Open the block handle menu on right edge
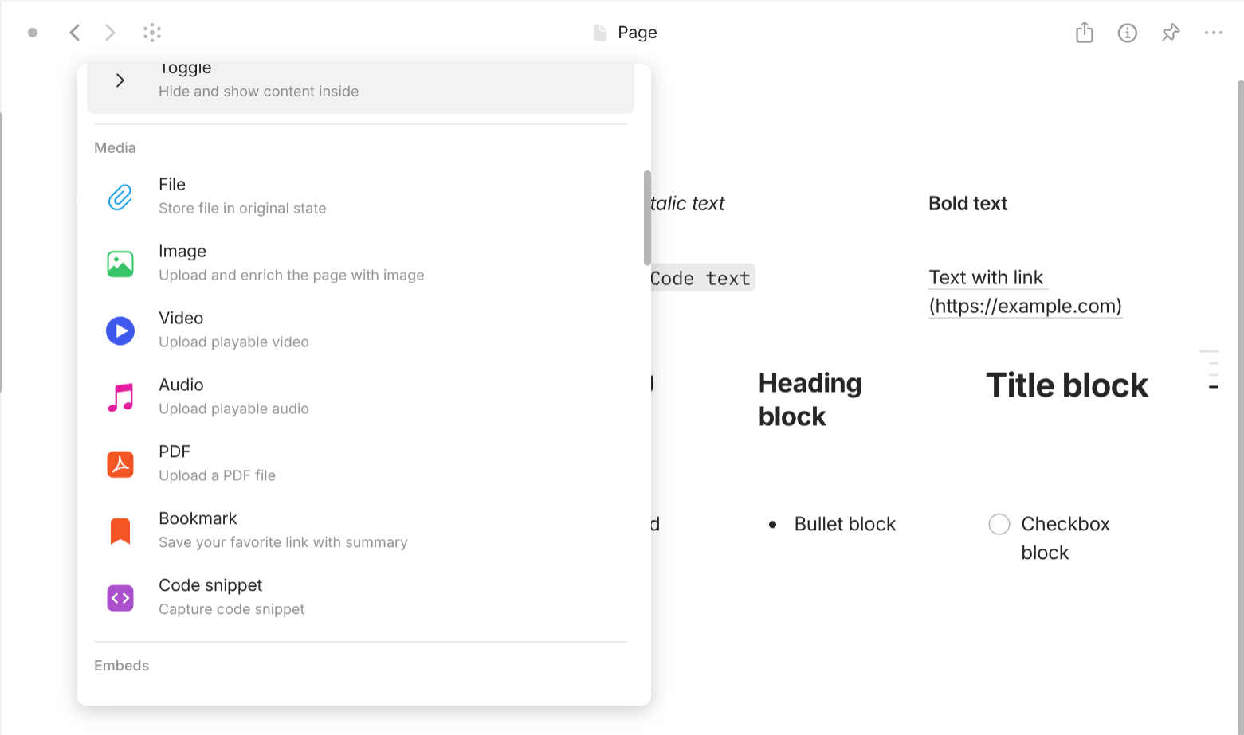 point(1210,369)
